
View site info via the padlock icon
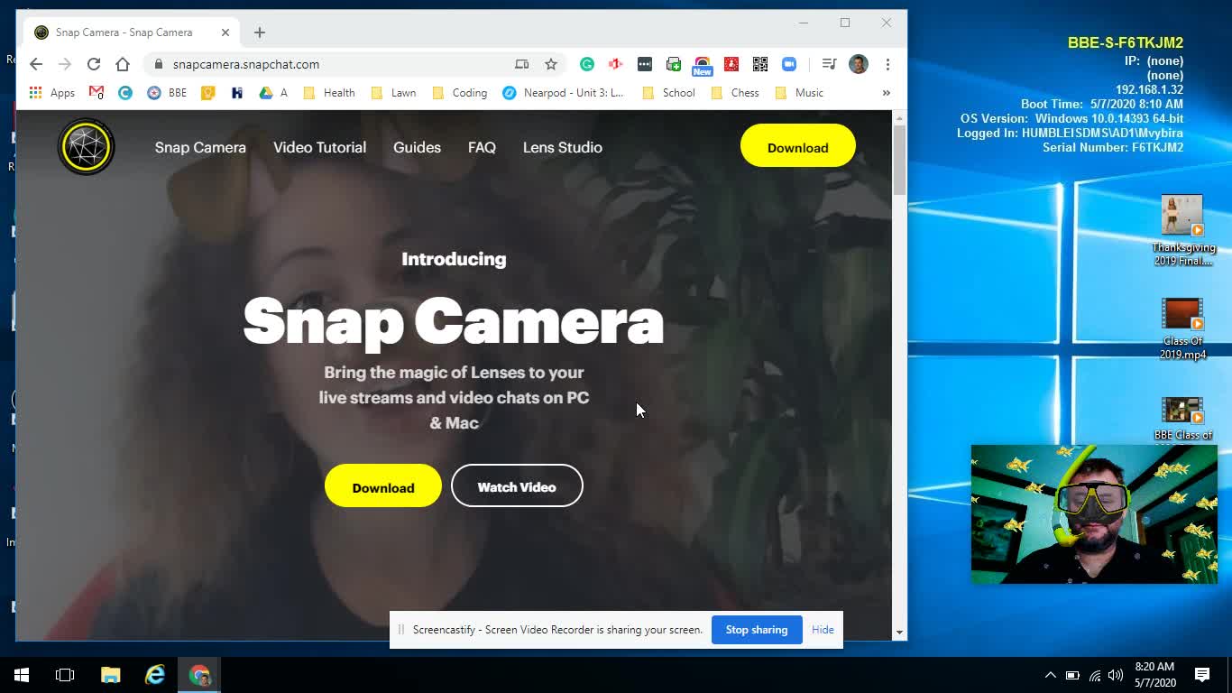point(158,64)
